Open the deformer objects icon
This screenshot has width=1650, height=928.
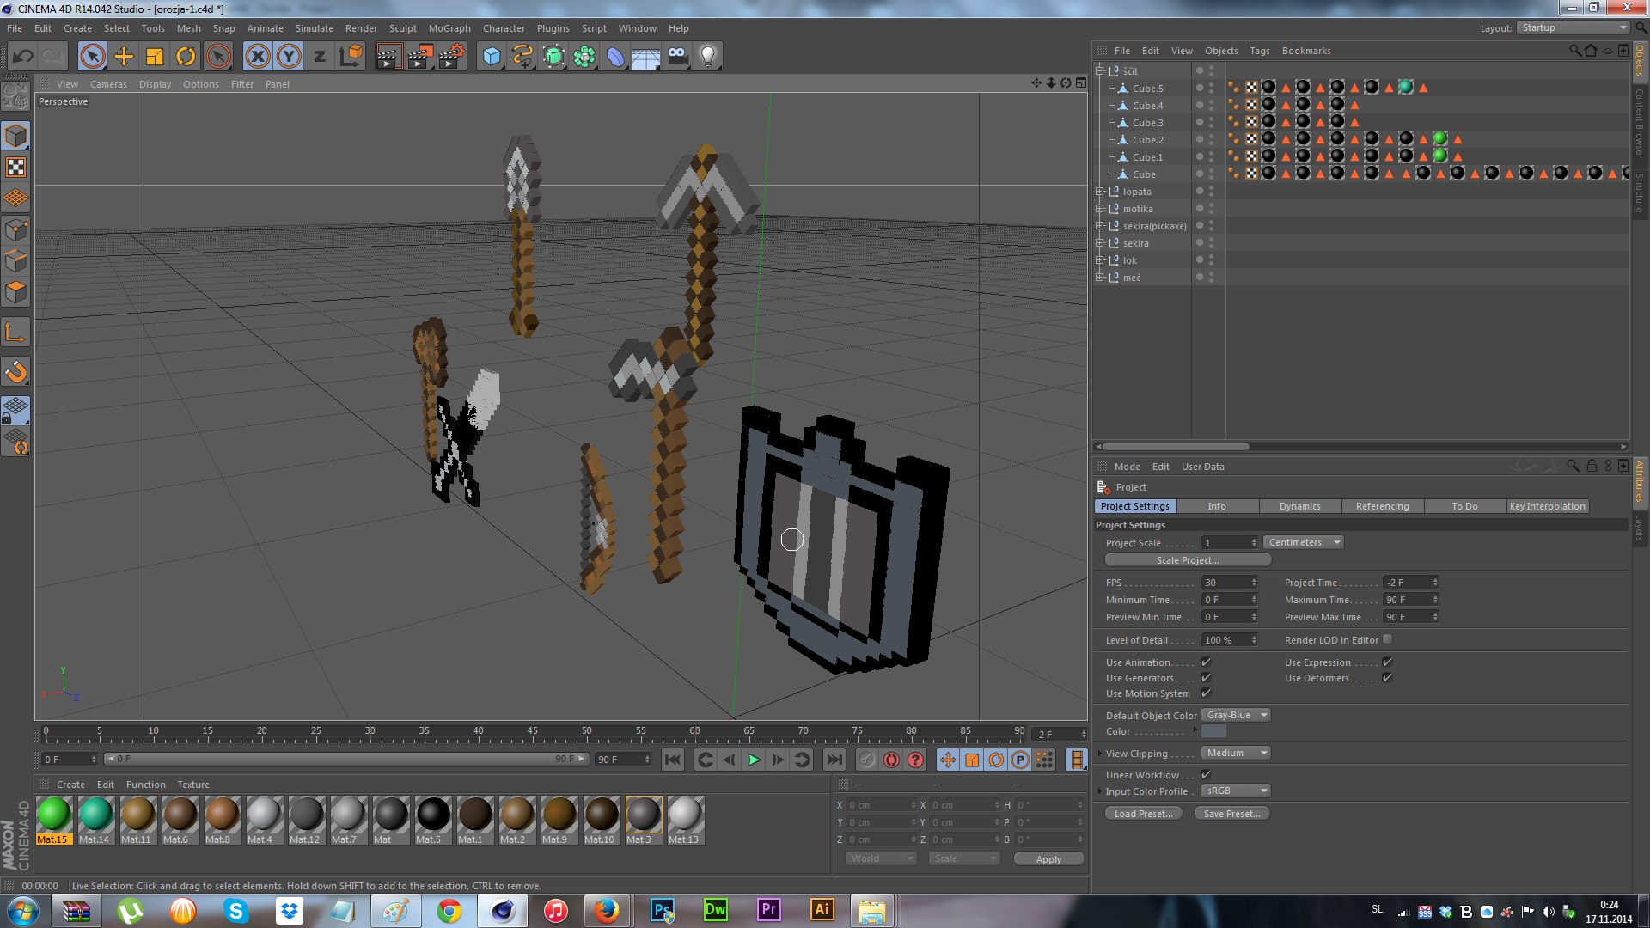(x=615, y=57)
